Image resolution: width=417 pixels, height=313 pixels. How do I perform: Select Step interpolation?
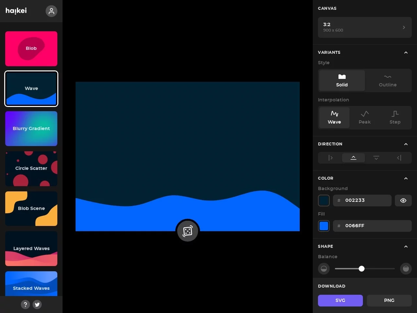(395, 117)
